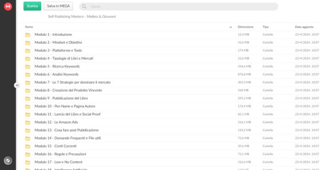This screenshot has height=170, width=321.
Task: Click folder icon of Modulo 17 - Low e No Content
Action: (x=28, y=162)
